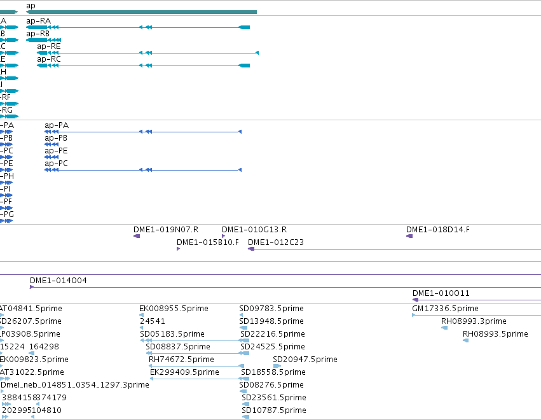Select EST label 24541
Screen dimensions: 541x420
click(x=153, y=321)
